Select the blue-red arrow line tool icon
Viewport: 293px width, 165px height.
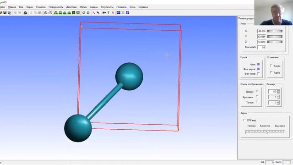click(98, 12)
